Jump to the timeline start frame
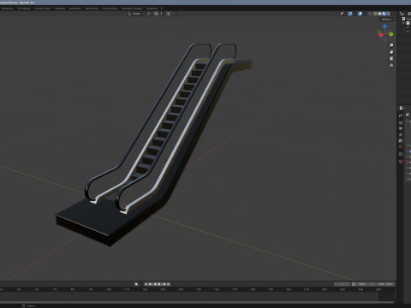 point(146,284)
